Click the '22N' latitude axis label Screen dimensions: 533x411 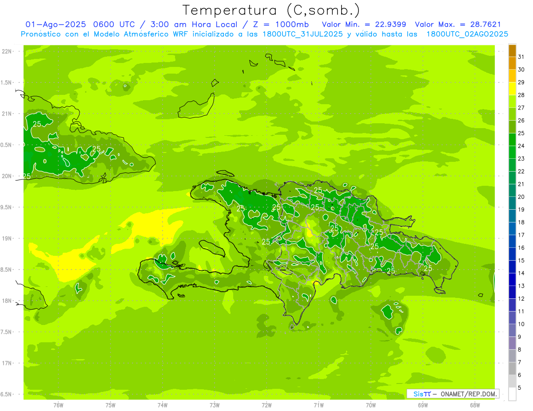(7, 51)
